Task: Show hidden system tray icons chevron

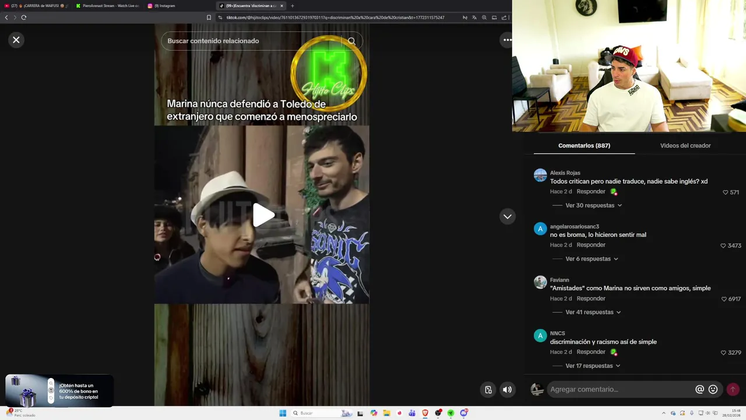Action: pos(663,413)
